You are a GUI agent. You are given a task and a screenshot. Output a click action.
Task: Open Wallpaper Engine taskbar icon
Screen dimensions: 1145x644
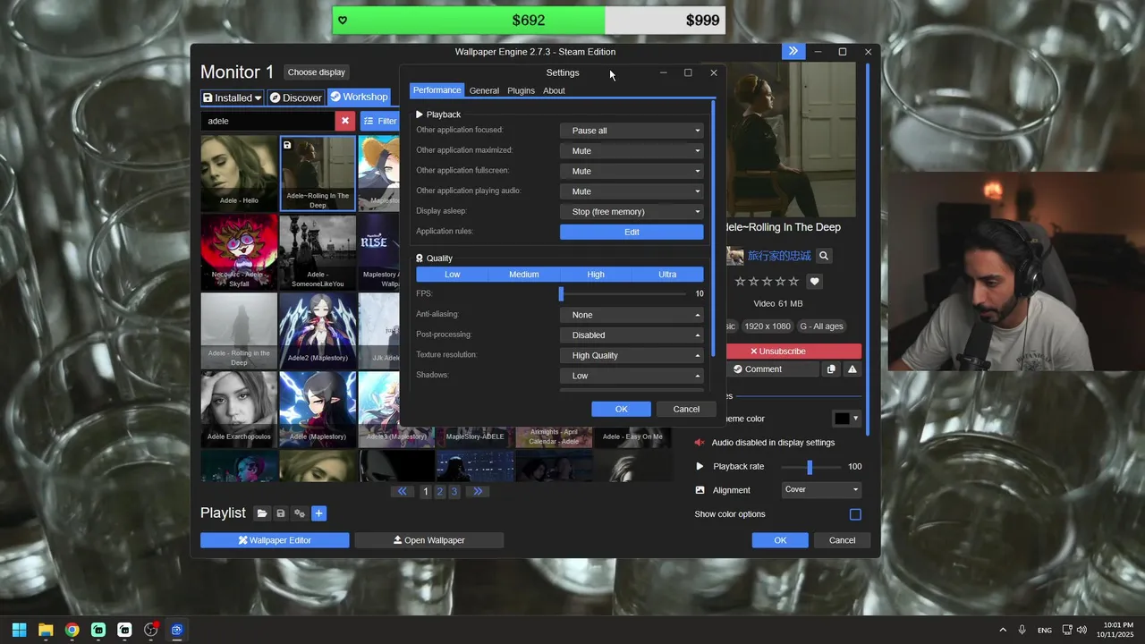pyautogui.click(x=177, y=630)
